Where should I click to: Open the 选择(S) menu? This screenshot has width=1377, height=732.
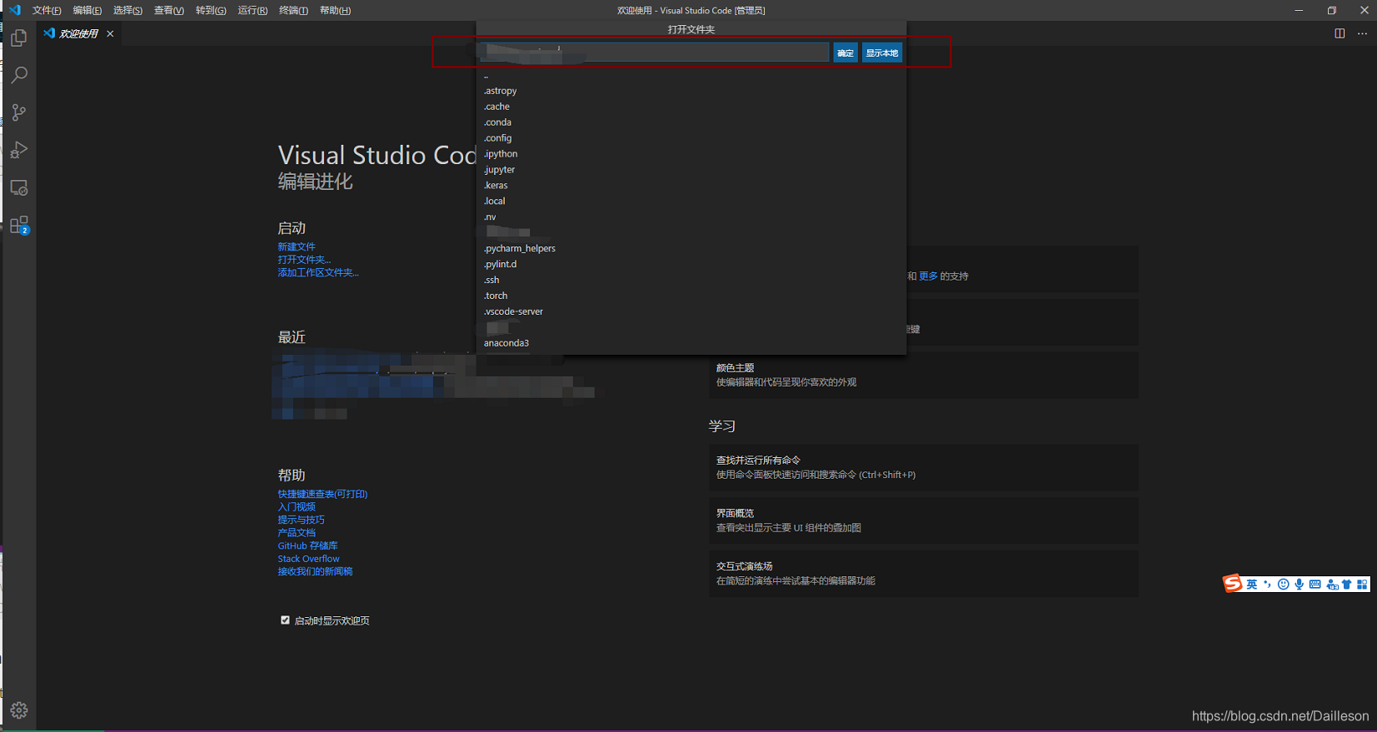click(x=127, y=10)
